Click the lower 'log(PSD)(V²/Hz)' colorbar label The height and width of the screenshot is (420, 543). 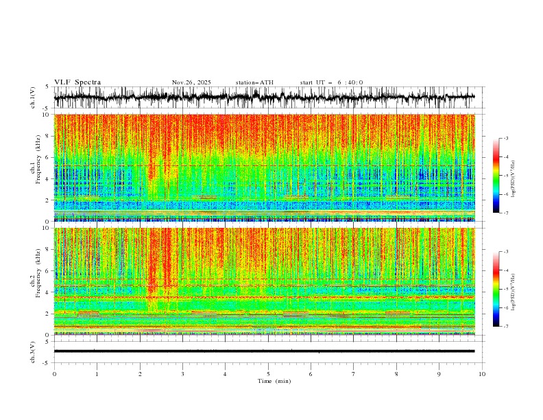[x=514, y=292]
